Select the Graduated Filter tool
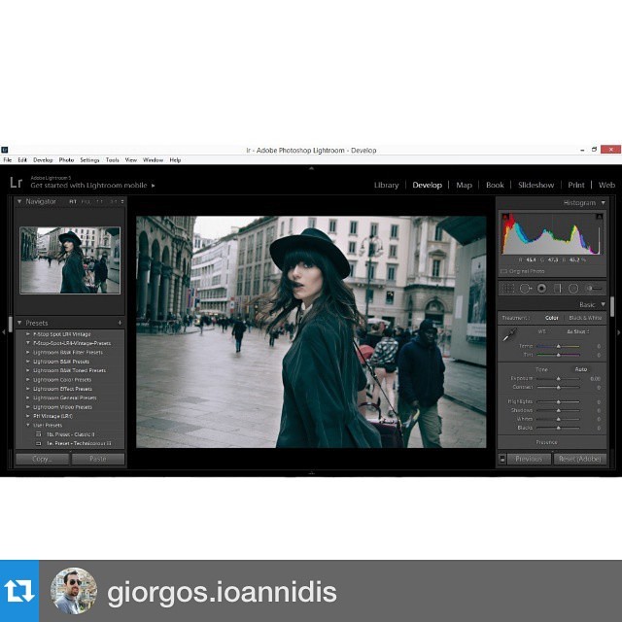This screenshot has width=622, height=622. [x=558, y=289]
